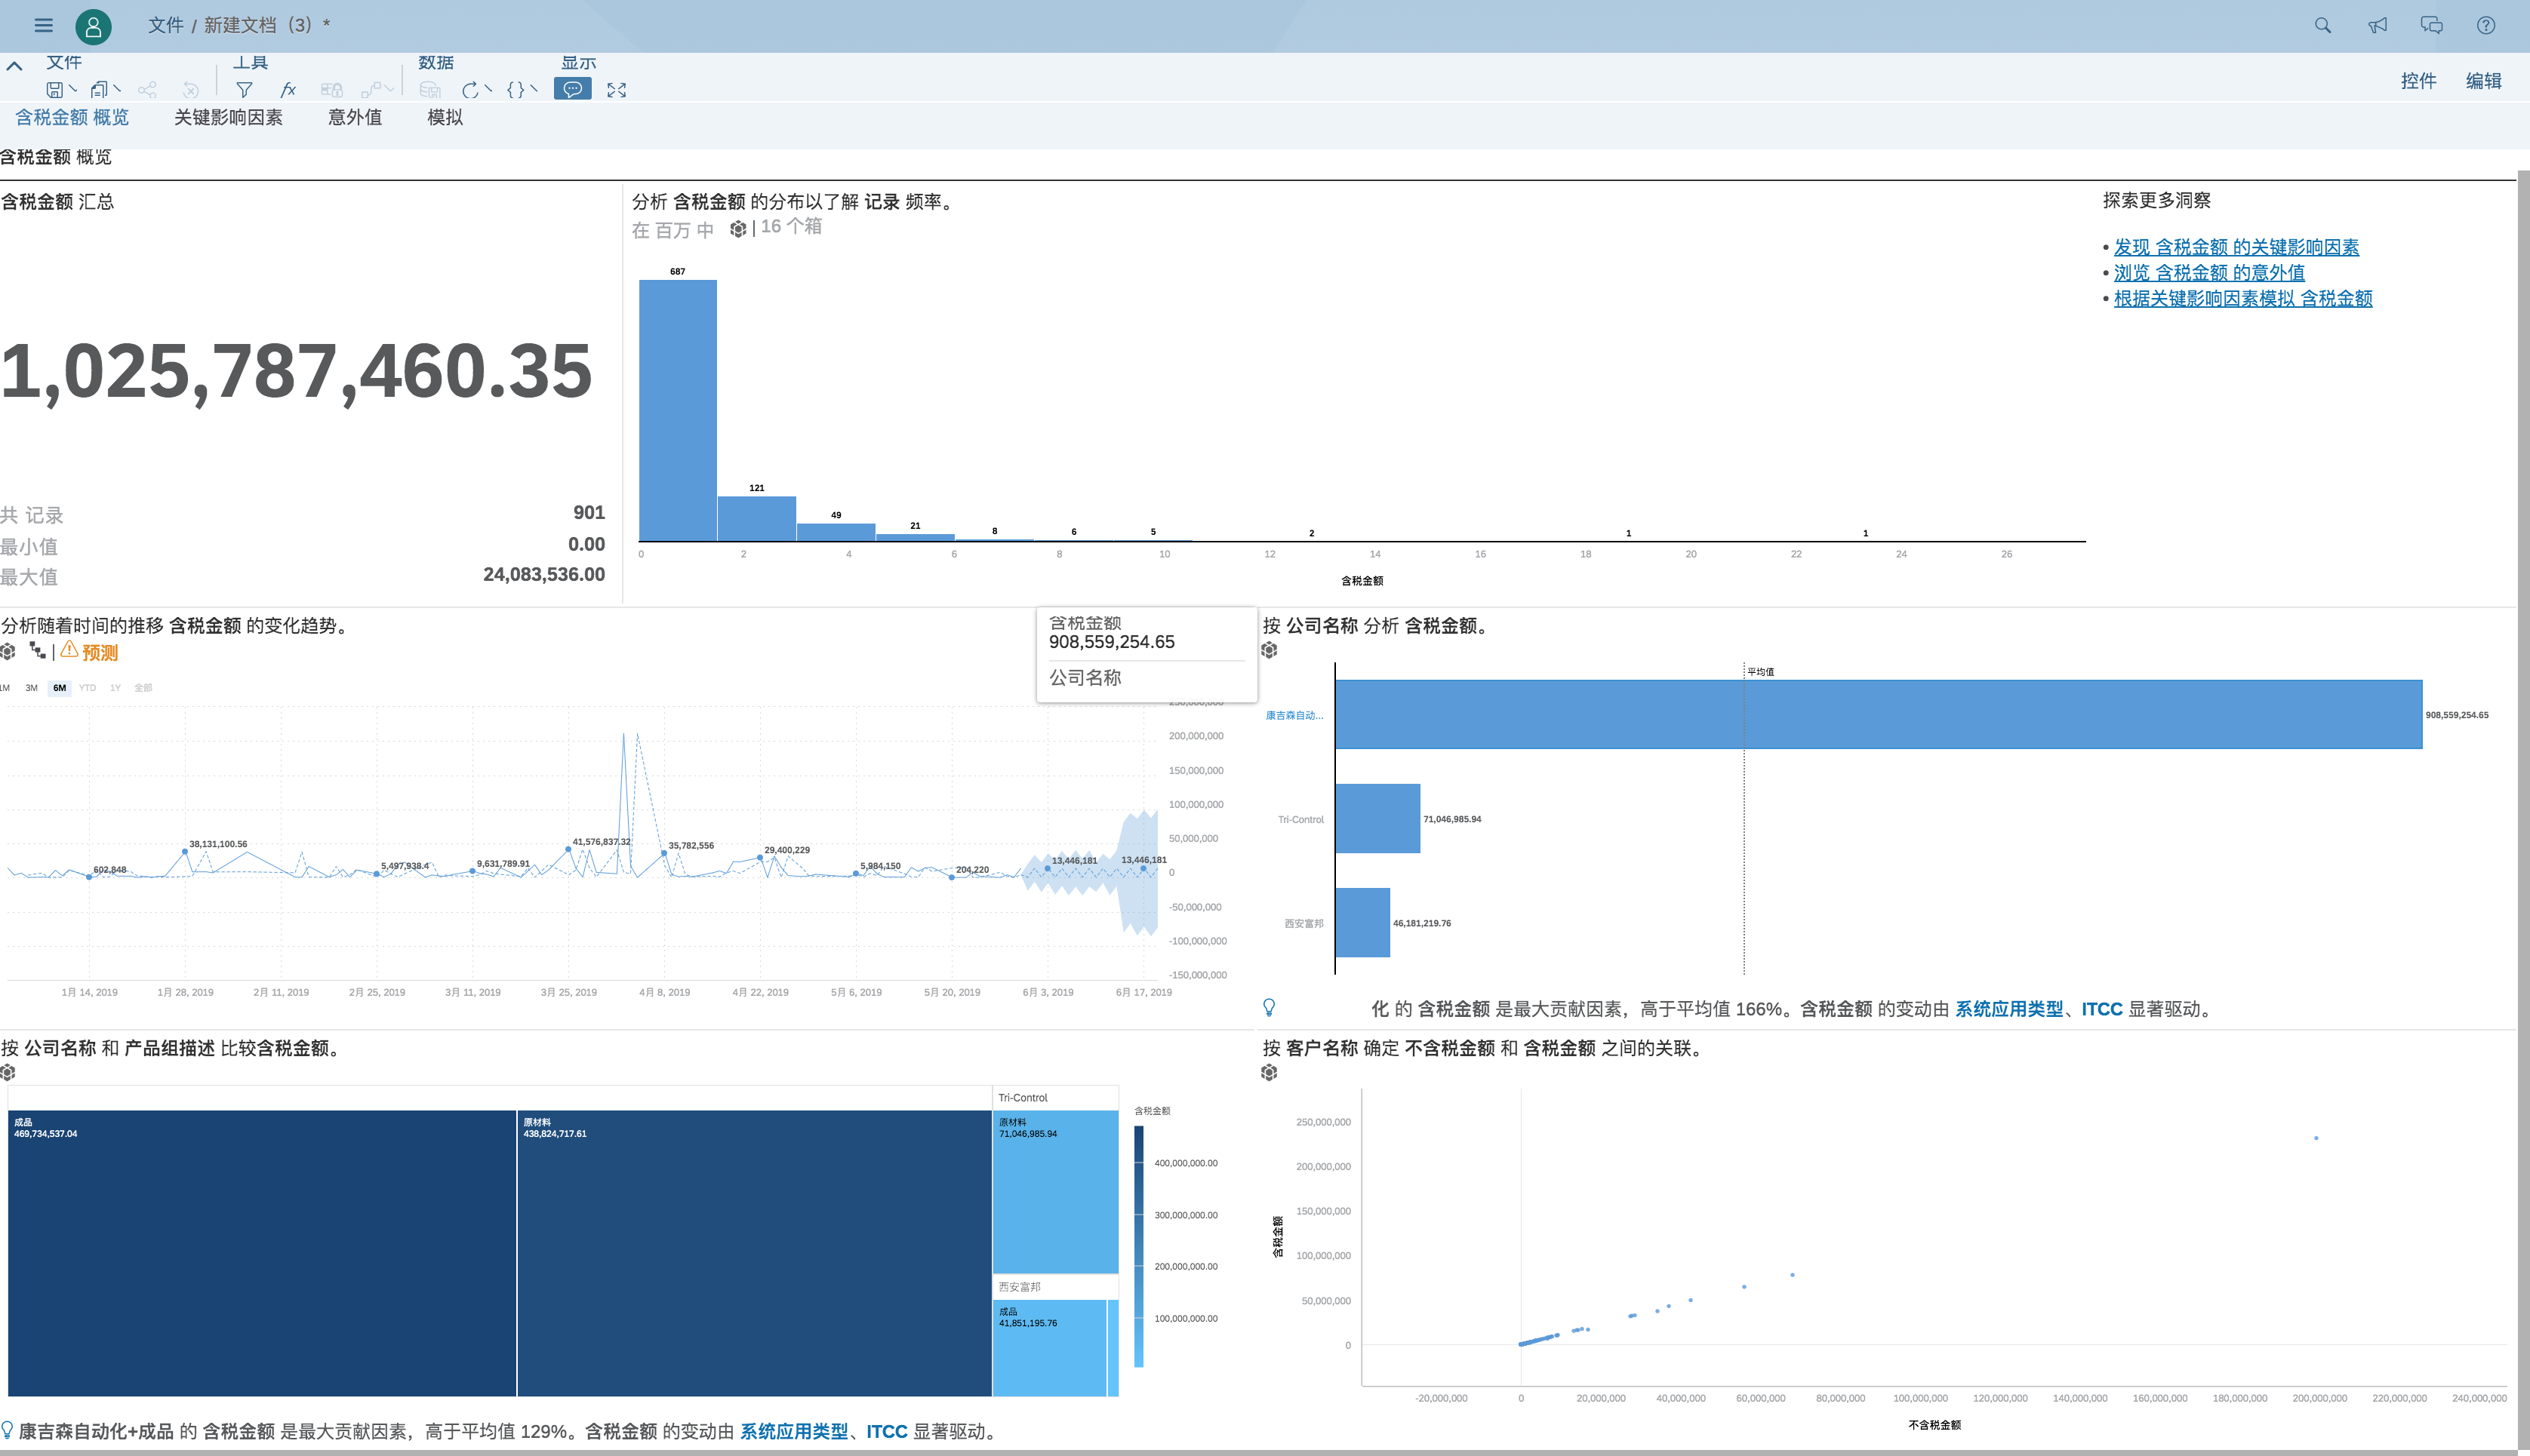Image resolution: width=2530 pixels, height=1456 pixels.
Task: Open the search magnifier icon
Action: (2322, 26)
